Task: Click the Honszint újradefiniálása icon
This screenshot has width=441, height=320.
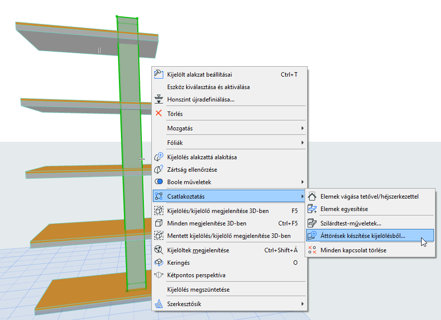Action: click(x=159, y=99)
